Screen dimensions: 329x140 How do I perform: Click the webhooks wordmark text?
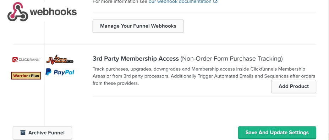pyautogui.click(x=53, y=12)
